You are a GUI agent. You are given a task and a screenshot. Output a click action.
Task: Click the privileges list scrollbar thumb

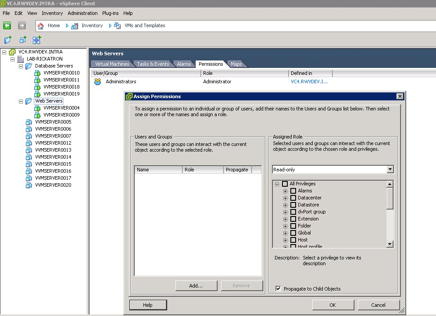(390, 199)
